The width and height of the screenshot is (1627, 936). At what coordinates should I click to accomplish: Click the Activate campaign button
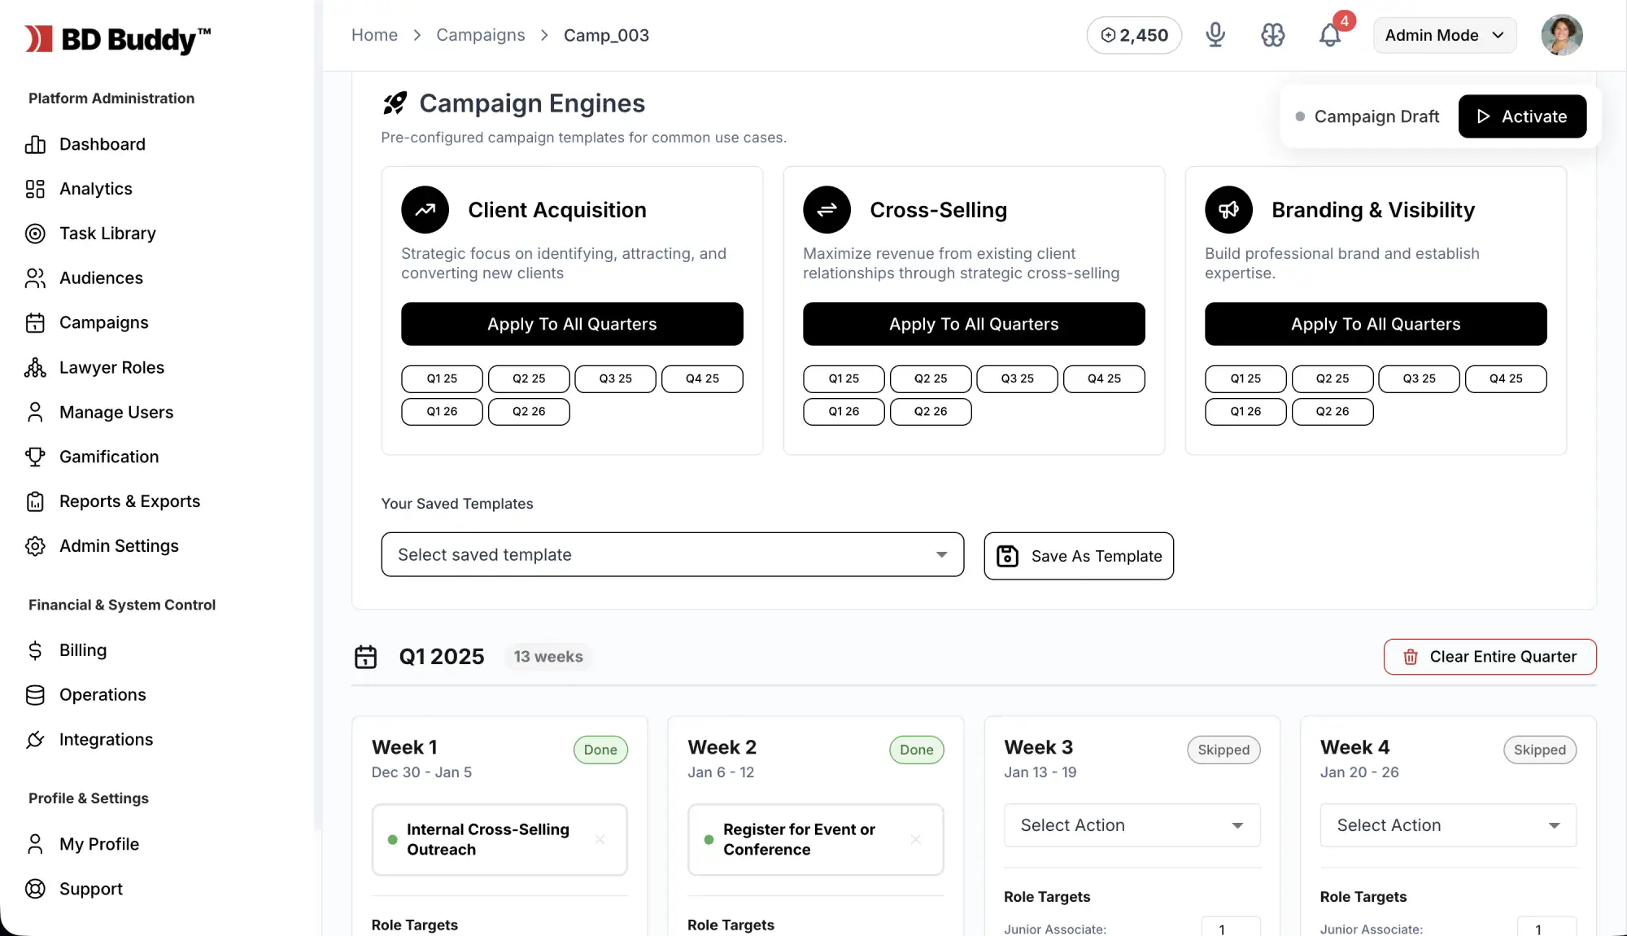1521,116
